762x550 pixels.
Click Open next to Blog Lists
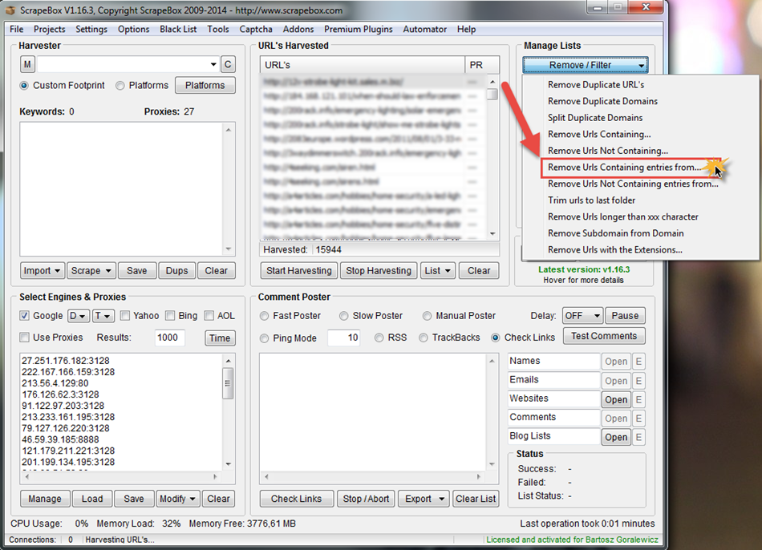click(x=616, y=437)
